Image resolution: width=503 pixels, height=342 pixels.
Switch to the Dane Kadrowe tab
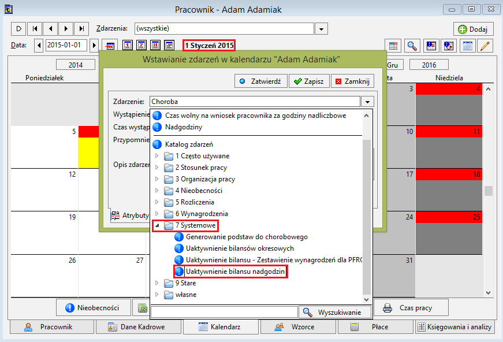(138, 327)
